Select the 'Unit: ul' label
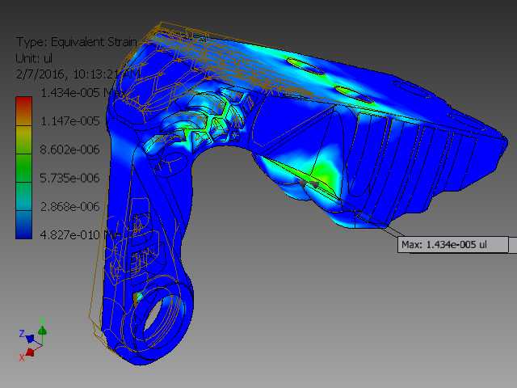The width and height of the screenshot is (517, 388). pyautogui.click(x=34, y=58)
